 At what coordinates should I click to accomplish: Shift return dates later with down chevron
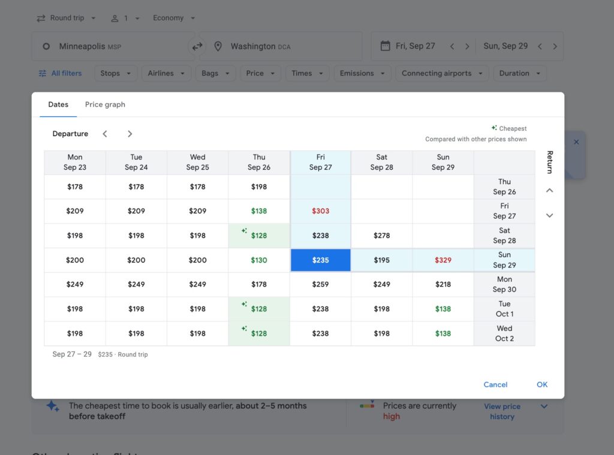click(549, 215)
